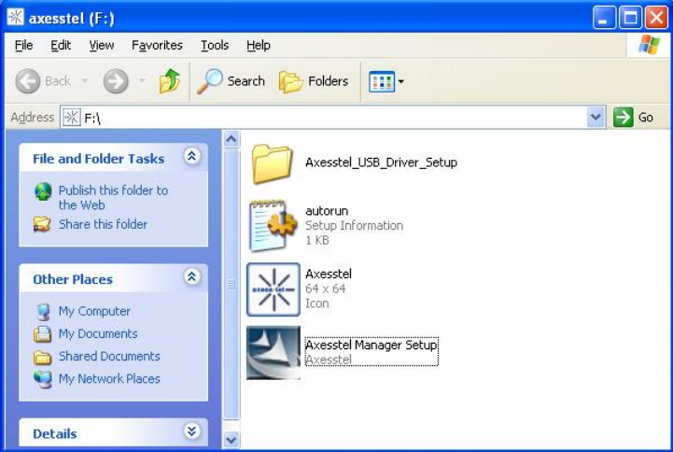The width and height of the screenshot is (673, 452).
Task: Click the My Documents folder icon
Action: [x=43, y=334]
